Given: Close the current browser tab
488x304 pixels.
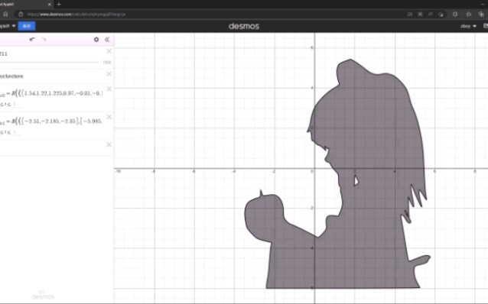Looking at the screenshot, I should click(x=49, y=5).
